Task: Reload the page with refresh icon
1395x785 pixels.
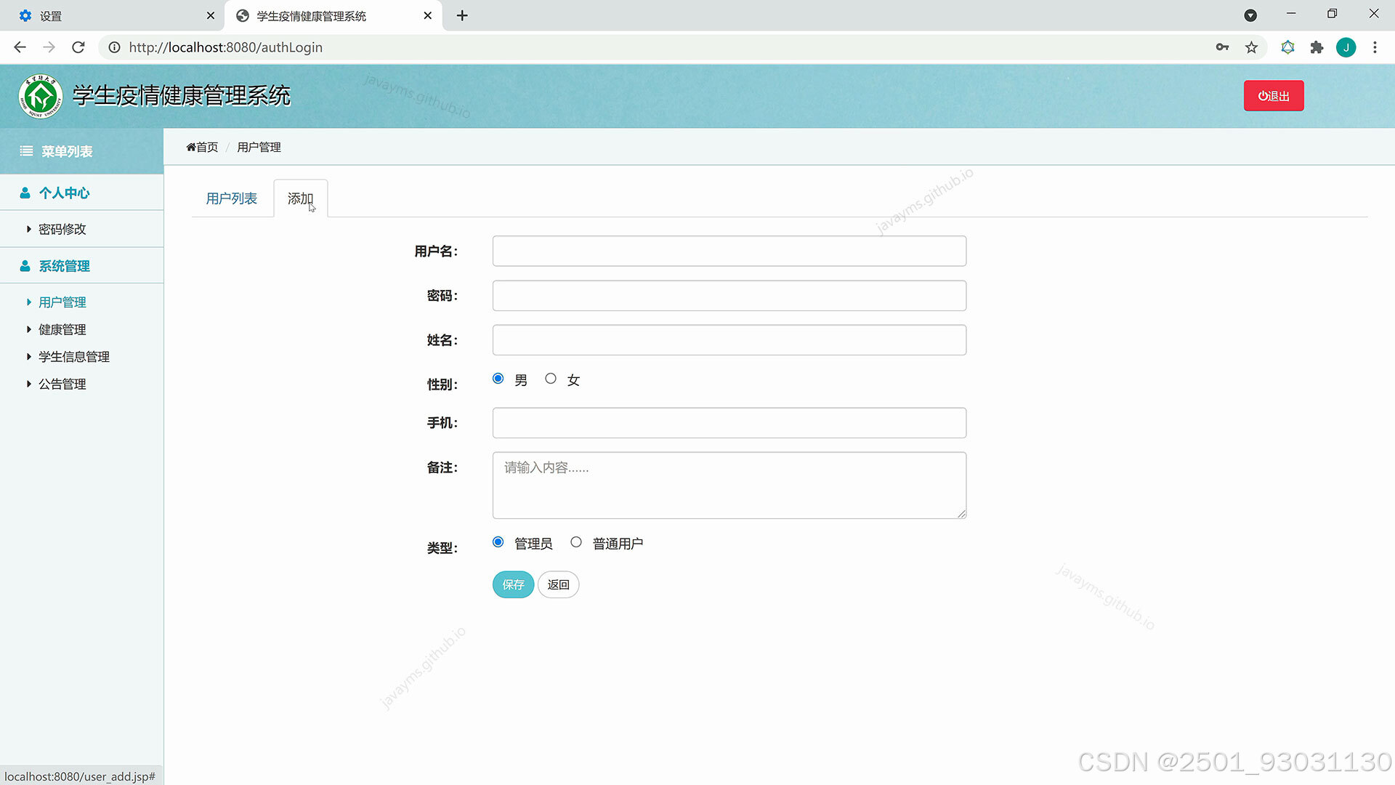Action: point(78,47)
